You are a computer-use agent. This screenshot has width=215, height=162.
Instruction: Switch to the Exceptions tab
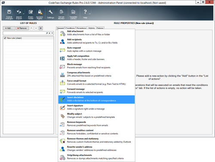click(x=81, y=28)
